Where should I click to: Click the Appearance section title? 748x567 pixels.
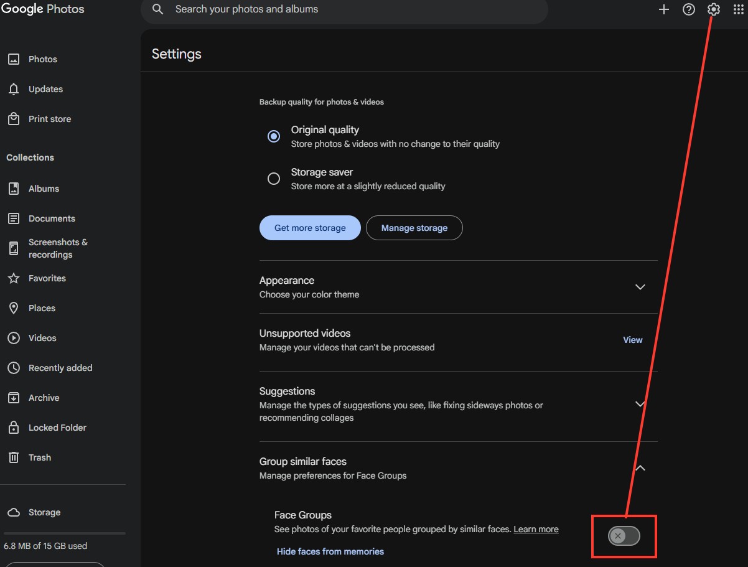tap(287, 280)
